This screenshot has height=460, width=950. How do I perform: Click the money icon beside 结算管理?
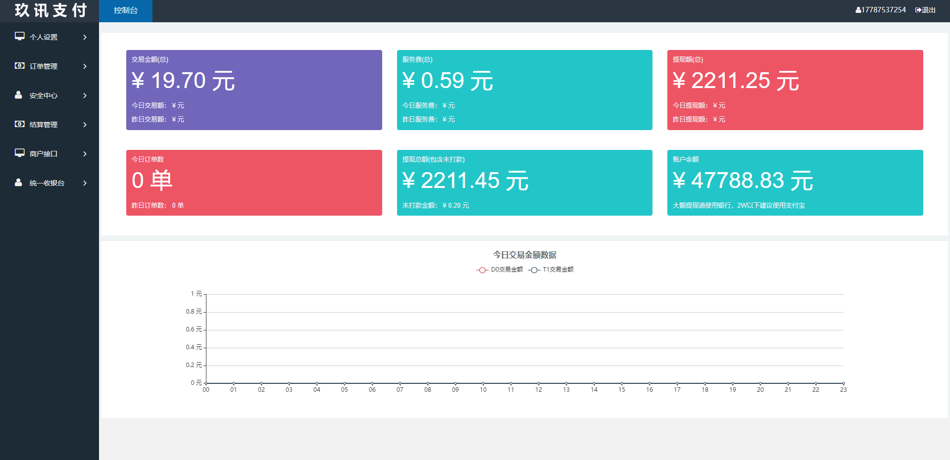coord(19,124)
